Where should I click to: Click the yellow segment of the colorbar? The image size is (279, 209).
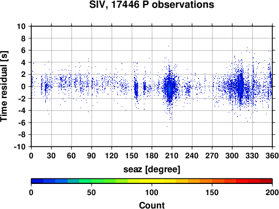[x=152, y=181]
